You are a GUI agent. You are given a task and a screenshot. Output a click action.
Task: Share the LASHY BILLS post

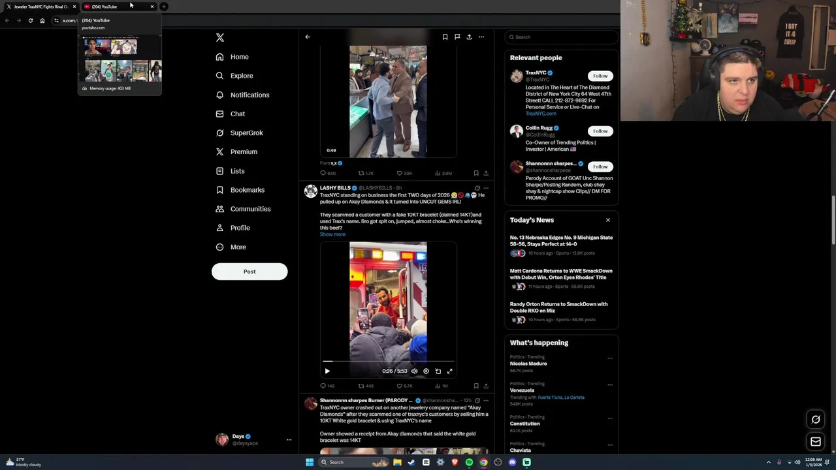pyautogui.click(x=486, y=386)
